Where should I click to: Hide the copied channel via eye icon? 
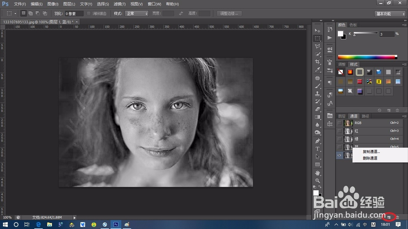point(339,155)
